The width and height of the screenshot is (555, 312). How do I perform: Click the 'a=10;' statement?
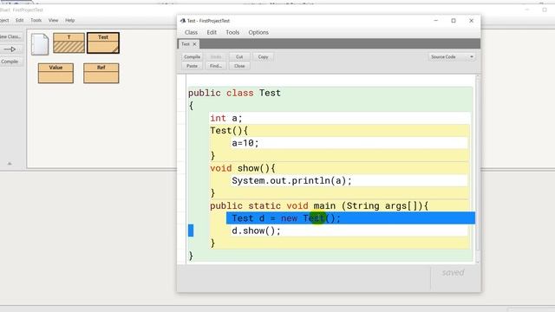[x=245, y=143]
